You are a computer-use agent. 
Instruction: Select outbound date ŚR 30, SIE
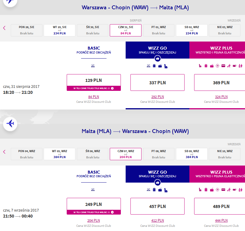(93, 30)
